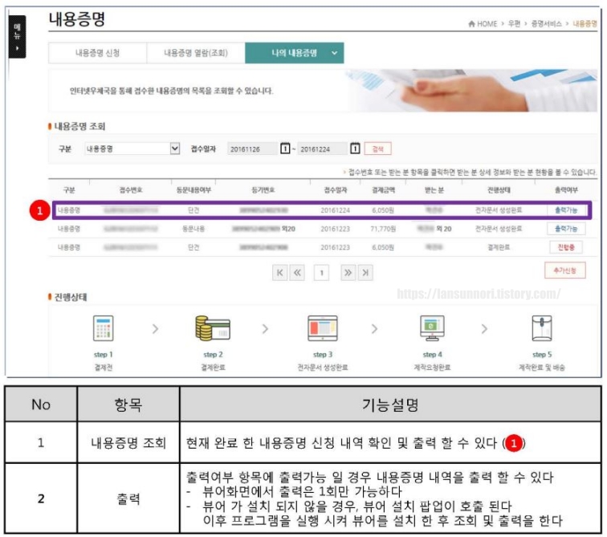This screenshot has width=607, height=537.
Task: Go to next pages double-arrow icon
Action: tap(348, 273)
